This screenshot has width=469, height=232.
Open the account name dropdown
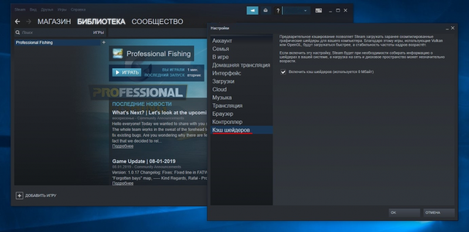pos(296,11)
